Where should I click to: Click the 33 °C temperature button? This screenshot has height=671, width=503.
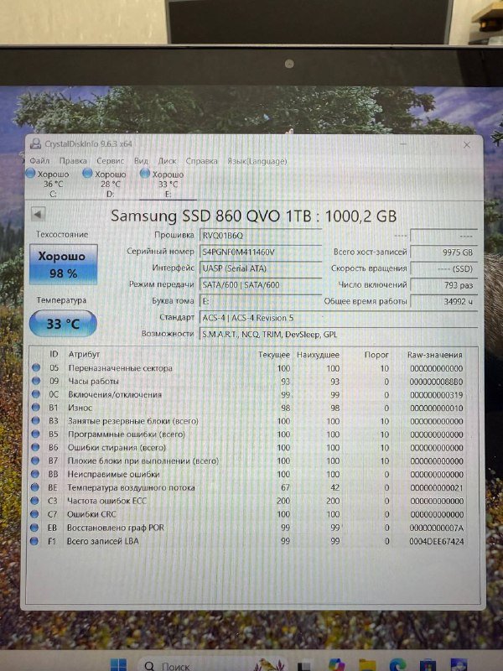(63, 323)
